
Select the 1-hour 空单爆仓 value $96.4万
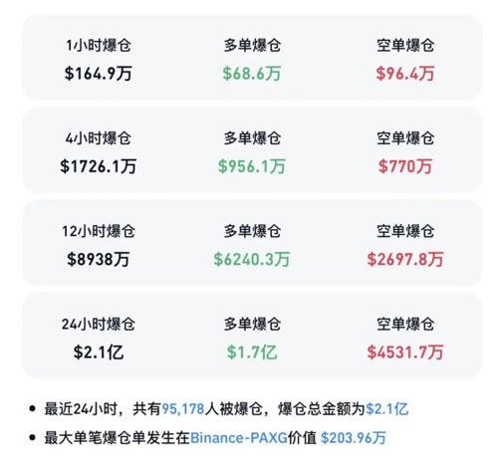[405, 74]
